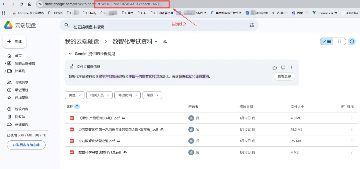This screenshot has width=360, height=169.
Task: Open 百度一下 bookmark
Action: coord(300,13)
